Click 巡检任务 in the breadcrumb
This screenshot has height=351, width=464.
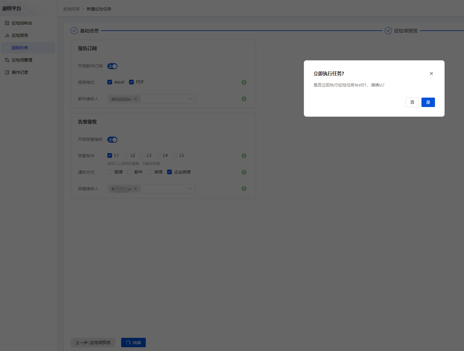[71, 9]
